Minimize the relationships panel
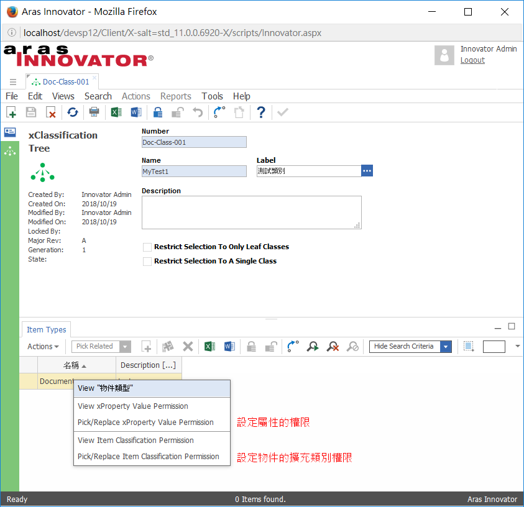This screenshot has width=524, height=507. pyautogui.click(x=498, y=327)
